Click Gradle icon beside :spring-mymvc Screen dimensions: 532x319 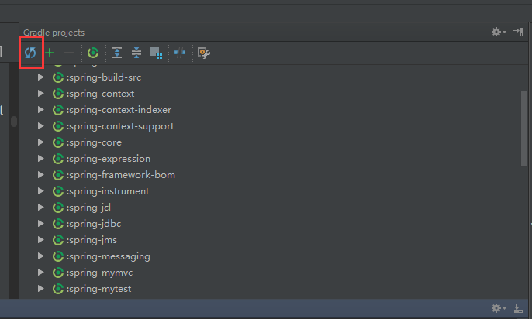(58, 273)
